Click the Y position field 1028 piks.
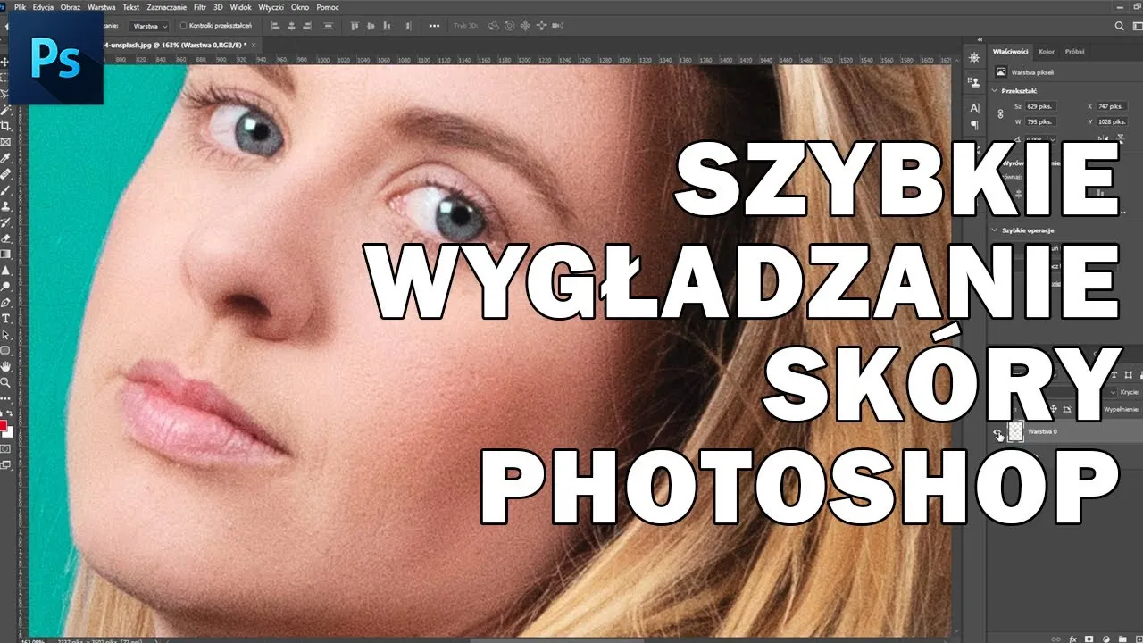The image size is (1143, 643). [1113, 121]
